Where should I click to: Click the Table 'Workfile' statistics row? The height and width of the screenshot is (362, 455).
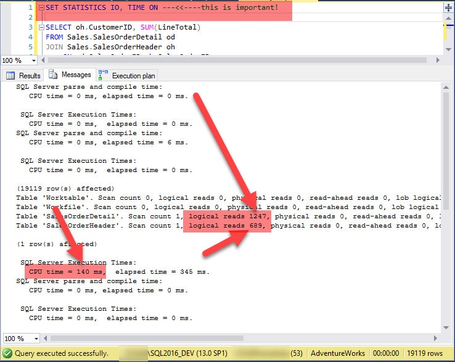227,207
